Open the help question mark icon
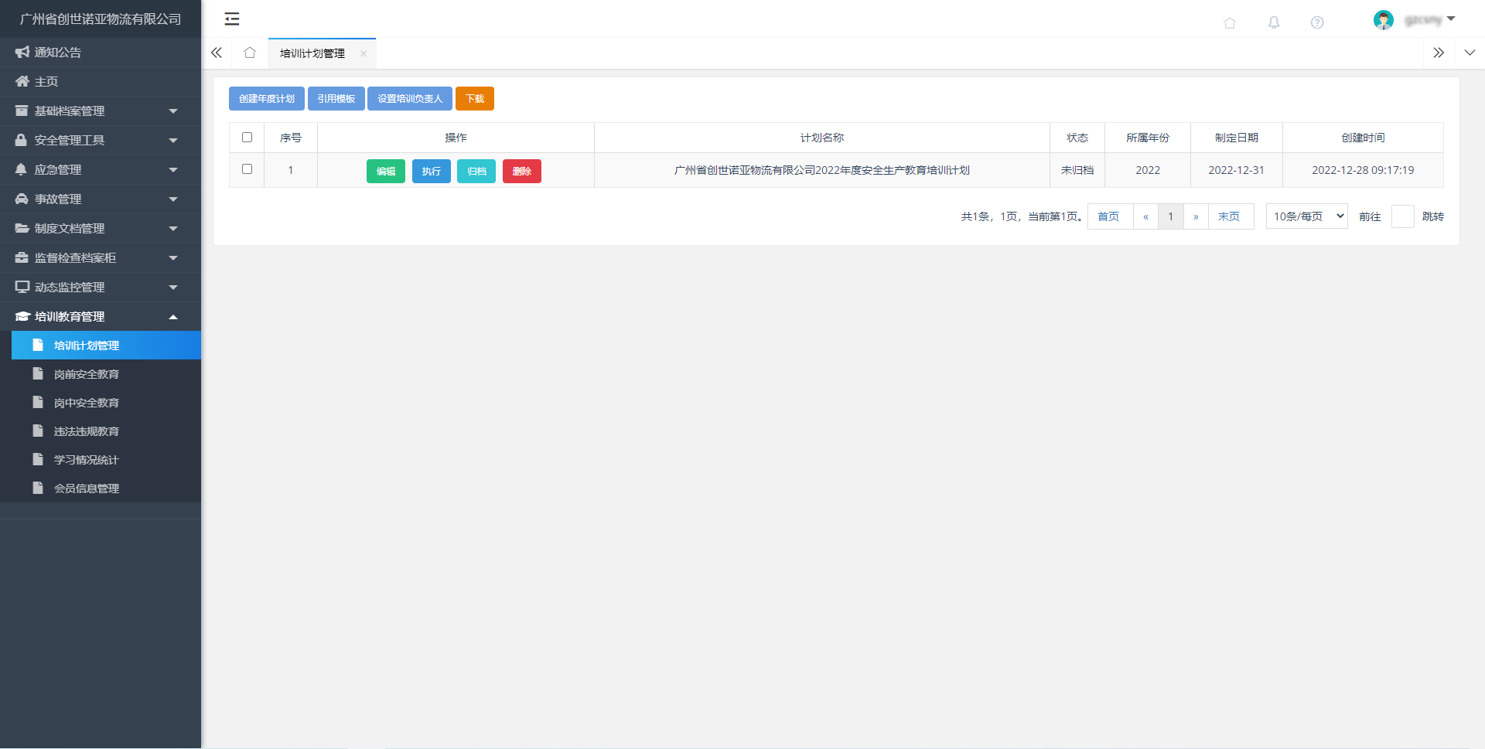 tap(1317, 22)
